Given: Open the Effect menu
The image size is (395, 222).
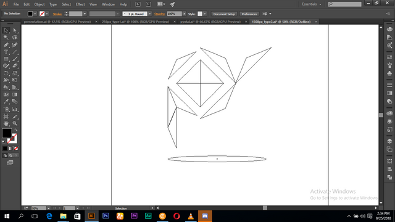Looking at the screenshot, I should point(80,4).
